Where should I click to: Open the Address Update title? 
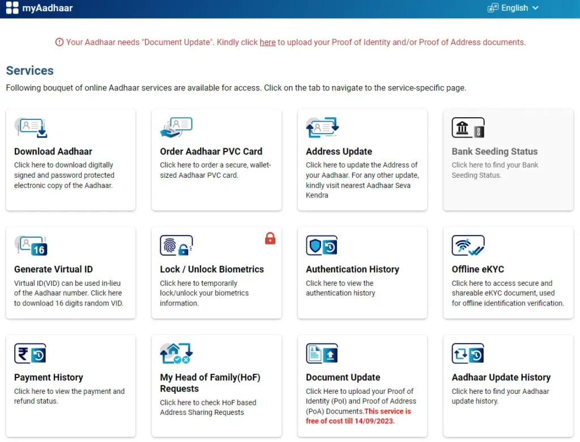pyautogui.click(x=339, y=152)
